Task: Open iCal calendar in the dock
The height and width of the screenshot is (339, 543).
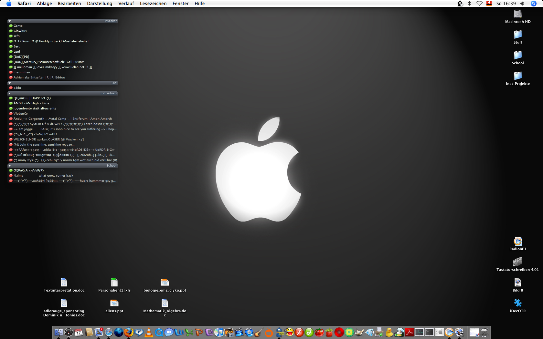Action: coord(79,332)
